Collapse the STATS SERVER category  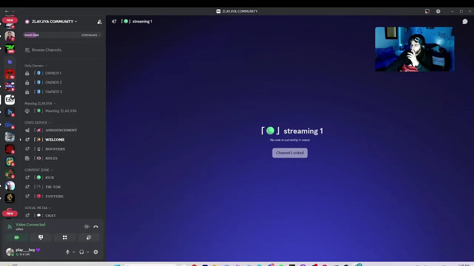coord(37,123)
